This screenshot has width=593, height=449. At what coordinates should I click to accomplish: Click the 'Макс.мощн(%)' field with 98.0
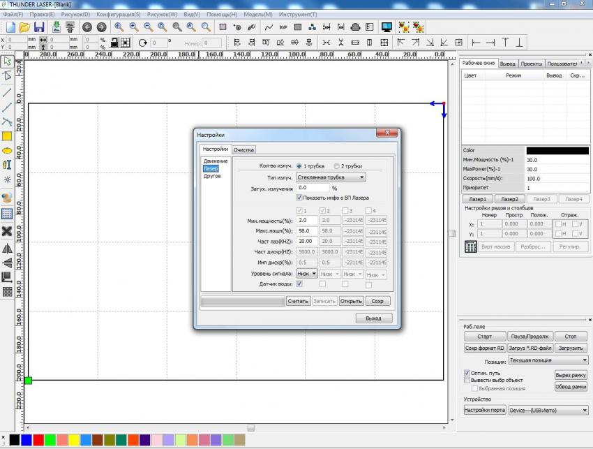[306, 230]
